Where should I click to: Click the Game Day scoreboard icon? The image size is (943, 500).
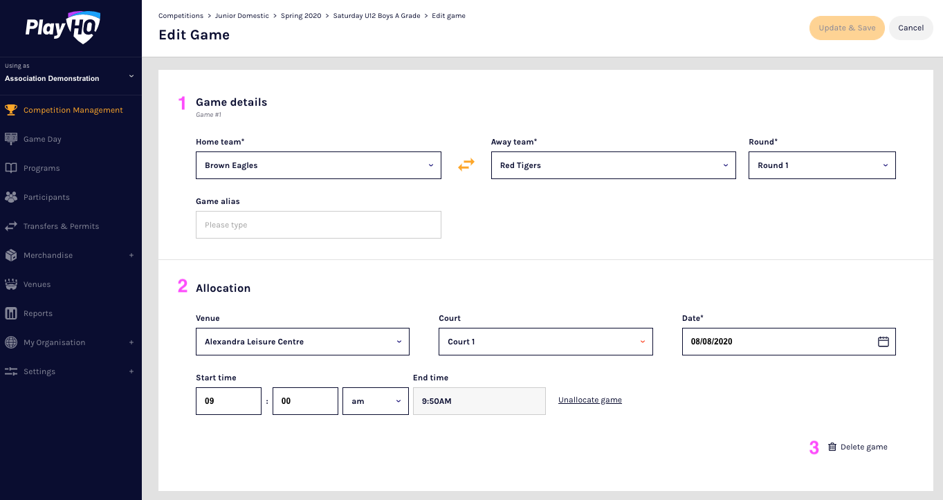tap(10, 139)
